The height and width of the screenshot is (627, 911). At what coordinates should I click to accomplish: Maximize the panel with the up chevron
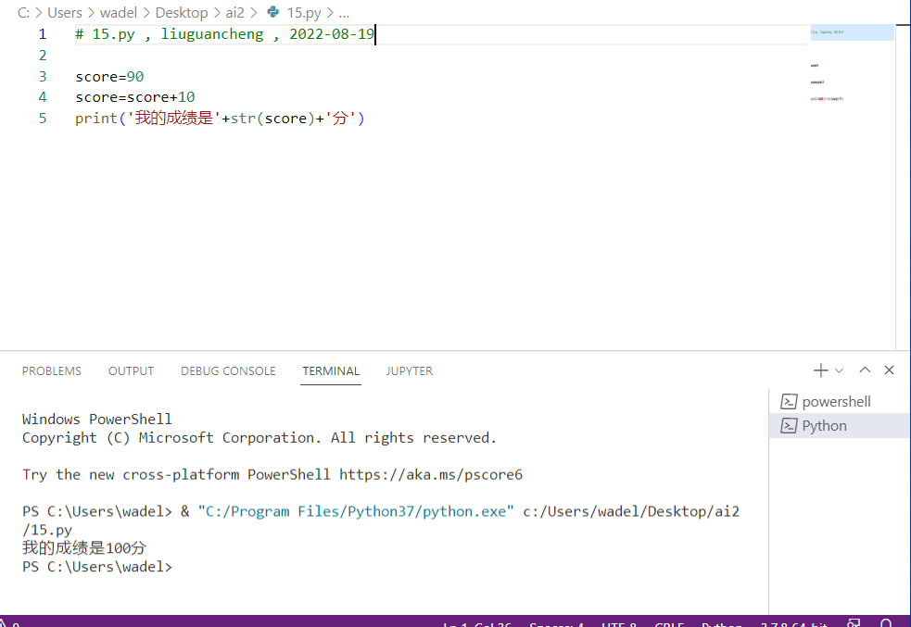865,370
